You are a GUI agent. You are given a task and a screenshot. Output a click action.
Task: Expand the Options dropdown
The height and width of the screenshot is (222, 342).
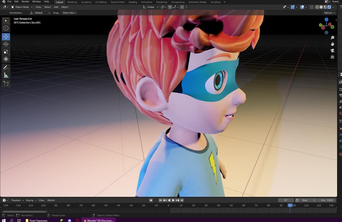(x=329, y=13)
